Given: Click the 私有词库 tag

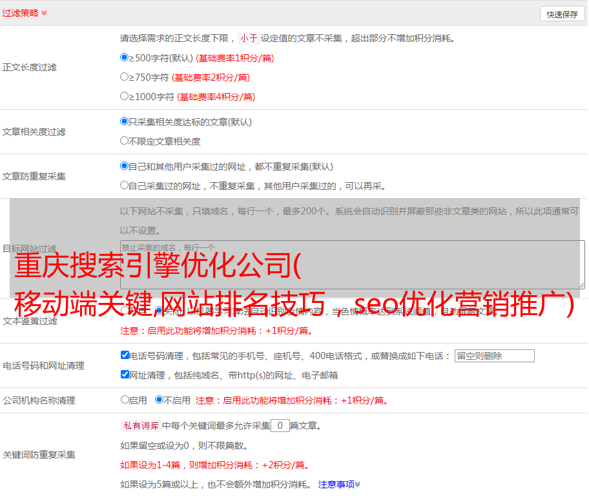Looking at the screenshot, I should tap(141, 426).
